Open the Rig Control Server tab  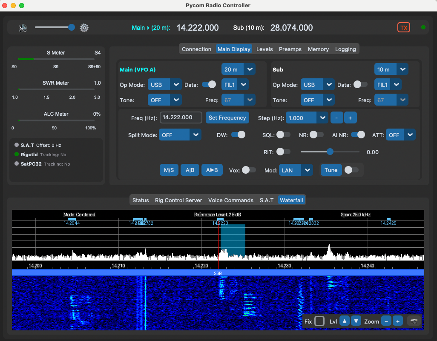point(178,201)
